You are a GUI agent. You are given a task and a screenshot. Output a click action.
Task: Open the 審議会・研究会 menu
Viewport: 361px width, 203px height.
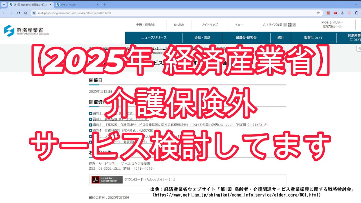[246, 37]
